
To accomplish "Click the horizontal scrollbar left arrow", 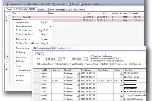I will pos(7,57).
